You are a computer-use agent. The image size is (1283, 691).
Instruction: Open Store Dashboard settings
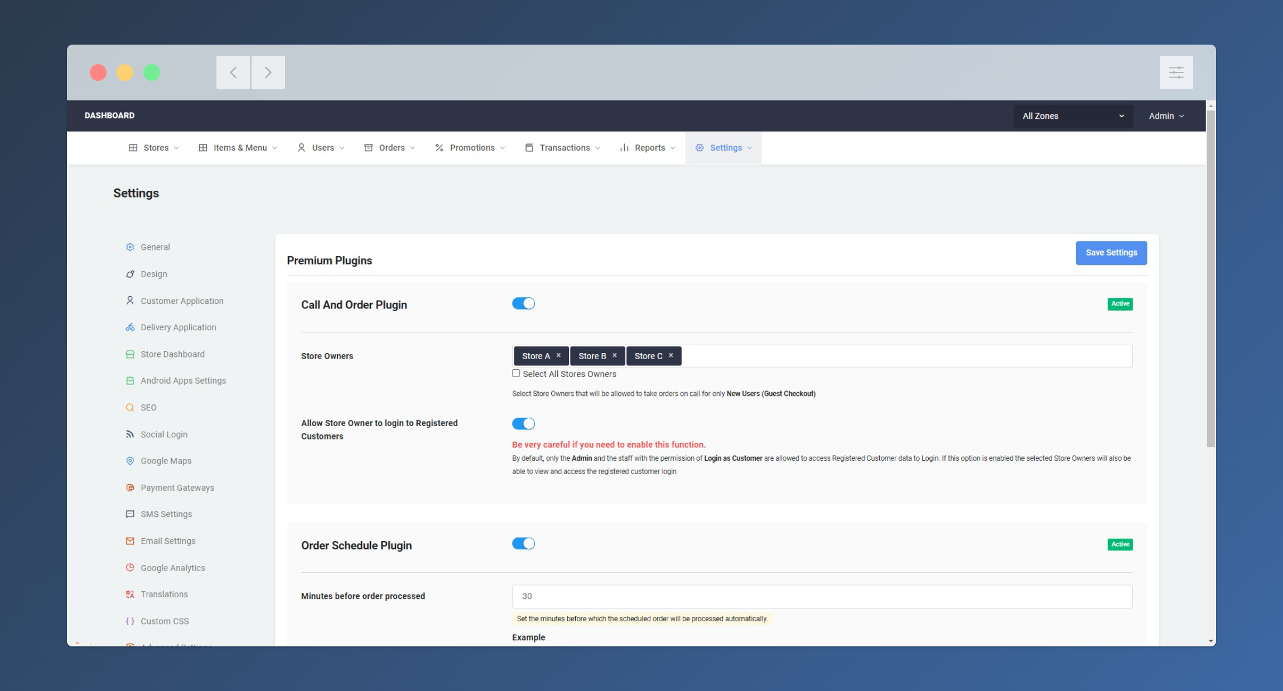[172, 354]
